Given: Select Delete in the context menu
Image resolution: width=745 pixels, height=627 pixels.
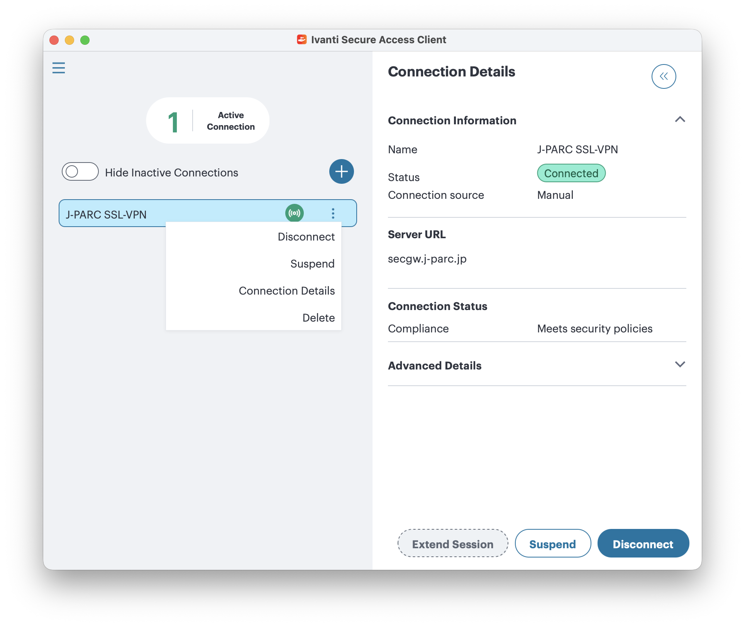Looking at the screenshot, I should (318, 318).
